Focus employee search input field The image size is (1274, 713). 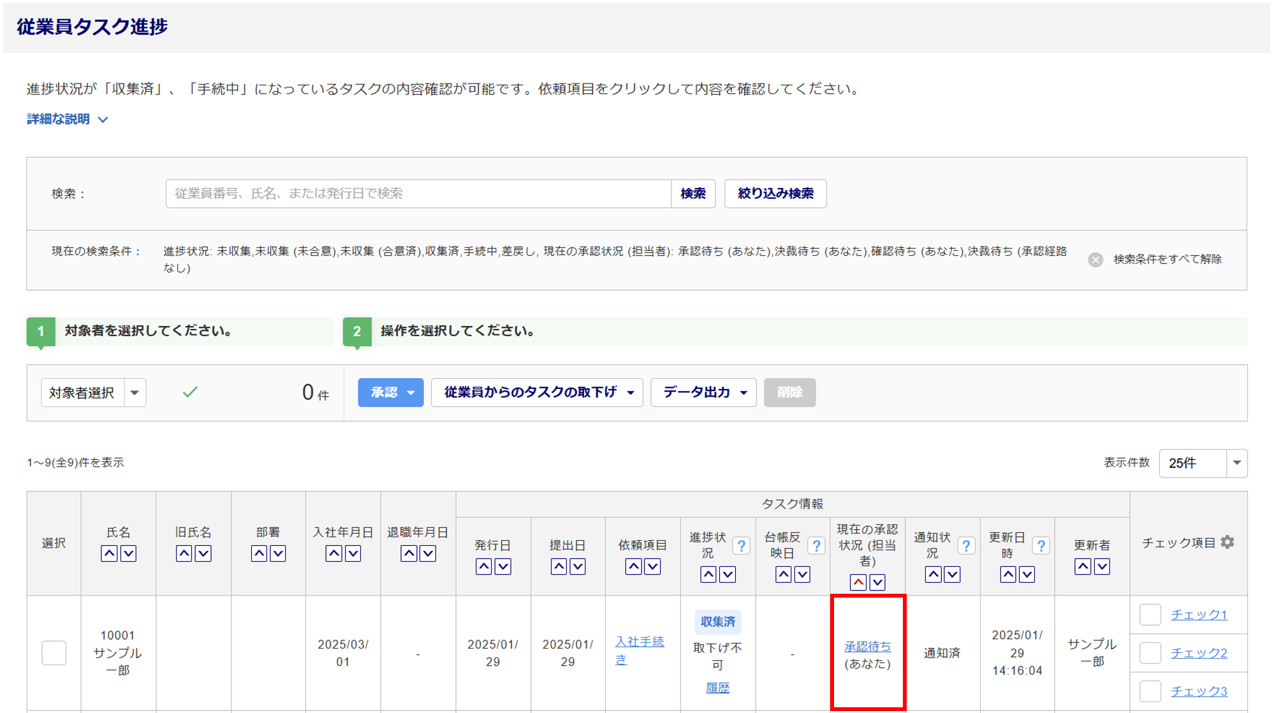(x=418, y=193)
